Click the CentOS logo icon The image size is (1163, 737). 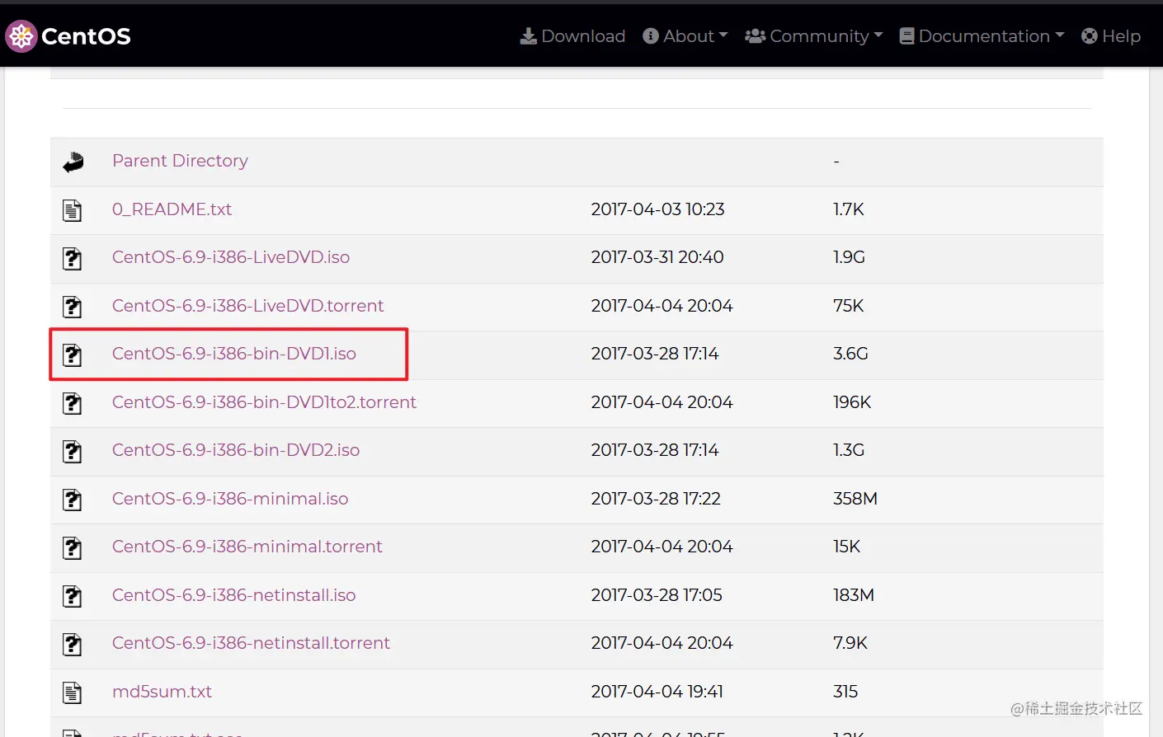[x=21, y=36]
